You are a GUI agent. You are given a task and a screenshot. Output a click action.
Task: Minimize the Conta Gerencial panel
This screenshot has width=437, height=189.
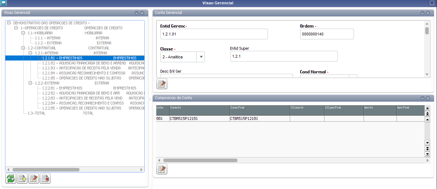(422, 13)
